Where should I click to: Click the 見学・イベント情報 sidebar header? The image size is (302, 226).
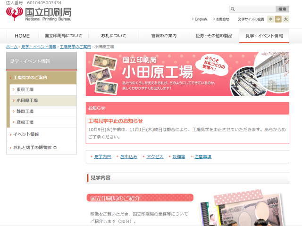pyautogui.click(x=42, y=61)
